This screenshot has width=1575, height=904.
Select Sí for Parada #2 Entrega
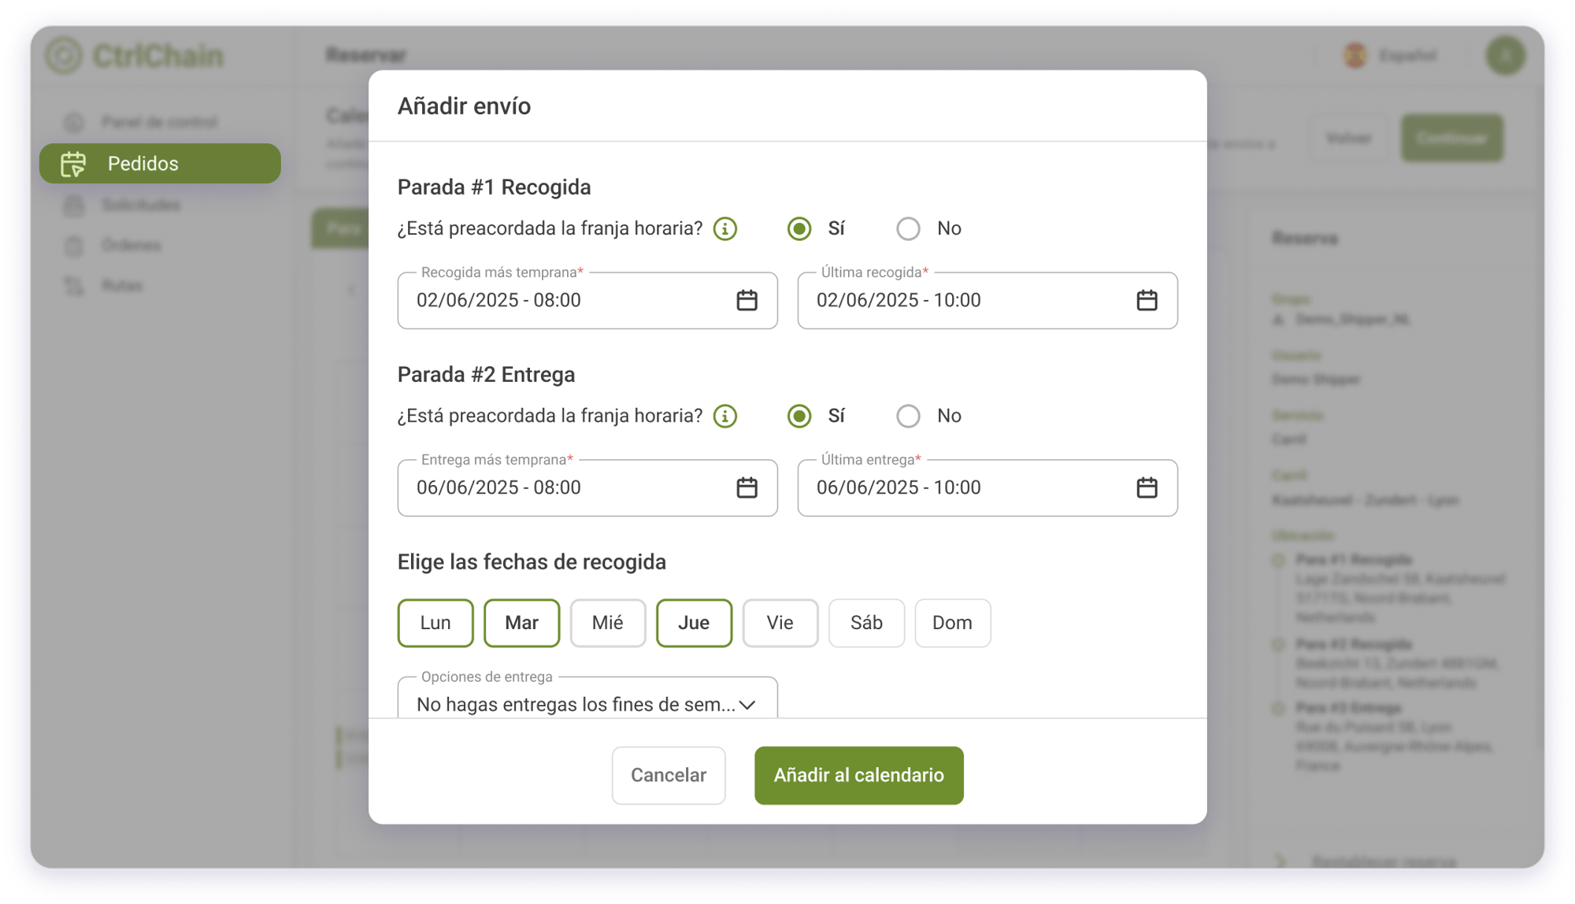pyautogui.click(x=799, y=416)
